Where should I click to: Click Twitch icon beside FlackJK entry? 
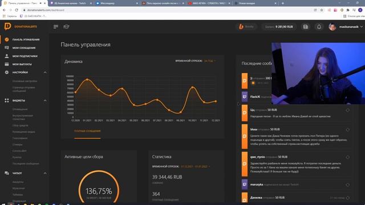(245, 97)
